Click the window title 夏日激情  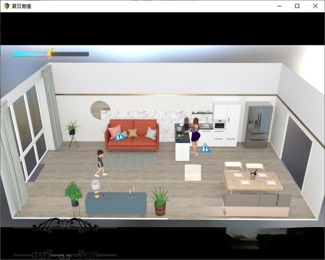[x=22, y=6]
